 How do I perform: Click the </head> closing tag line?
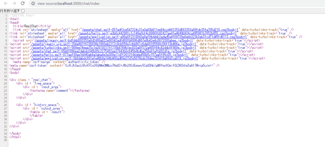click(x=15, y=69)
